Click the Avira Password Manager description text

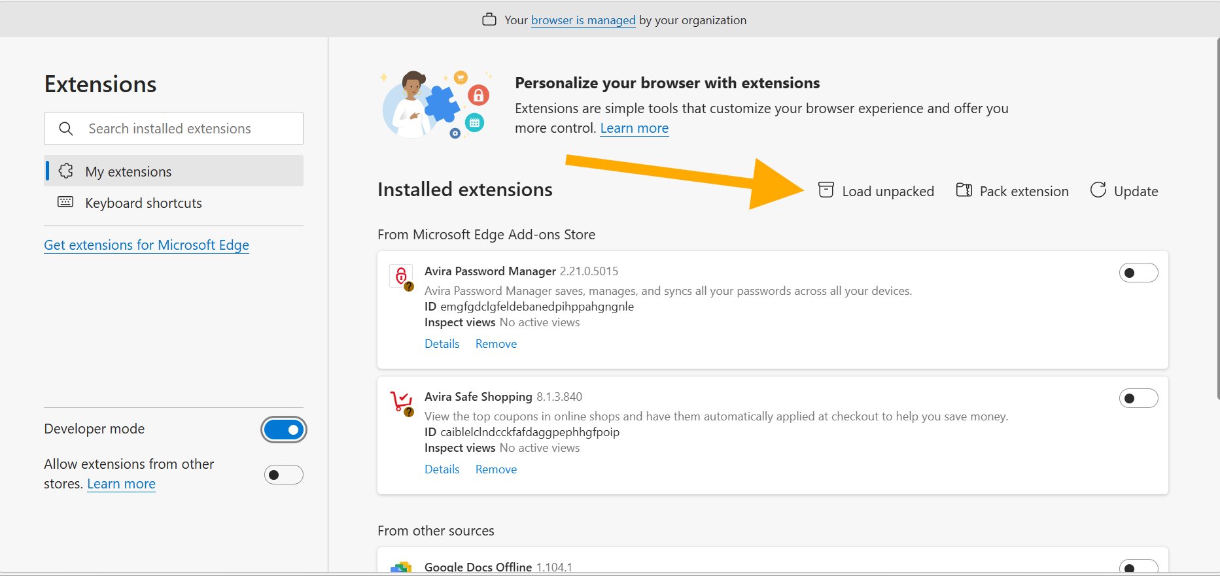pyautogui.click(x=668, y=291)
